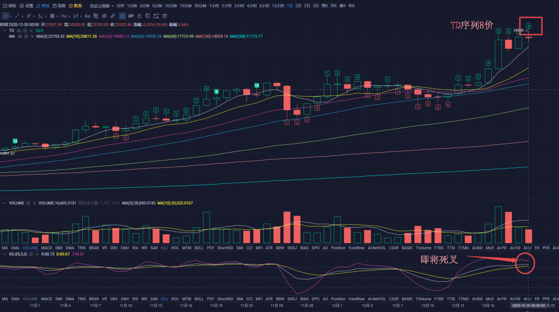
Task: Switch chart period to 4小时
Action: click(x=252, y=6)
